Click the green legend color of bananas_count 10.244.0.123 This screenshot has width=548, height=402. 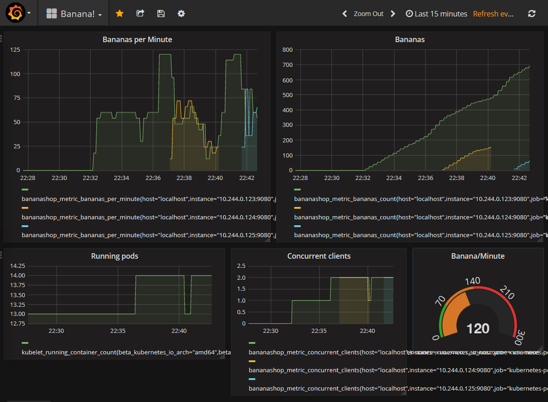(x=298, y=190)
